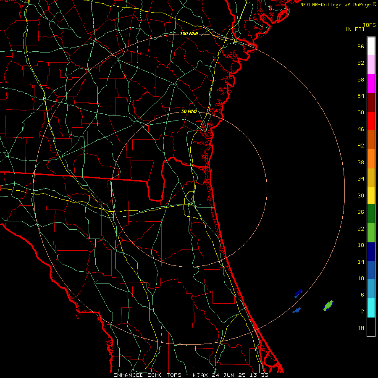The width and height of the screenshot is (378, 378).
Task: Click the legend value 34
Action: coord(361,179)
